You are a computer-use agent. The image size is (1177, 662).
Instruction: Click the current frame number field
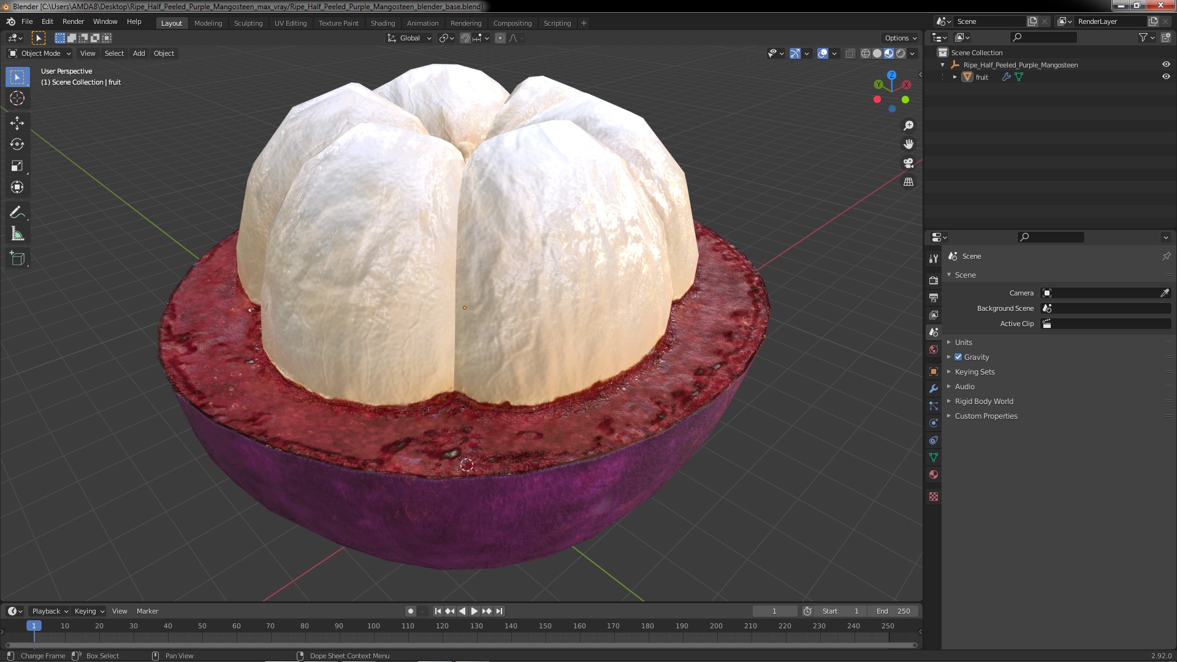[x=775, y=611]
